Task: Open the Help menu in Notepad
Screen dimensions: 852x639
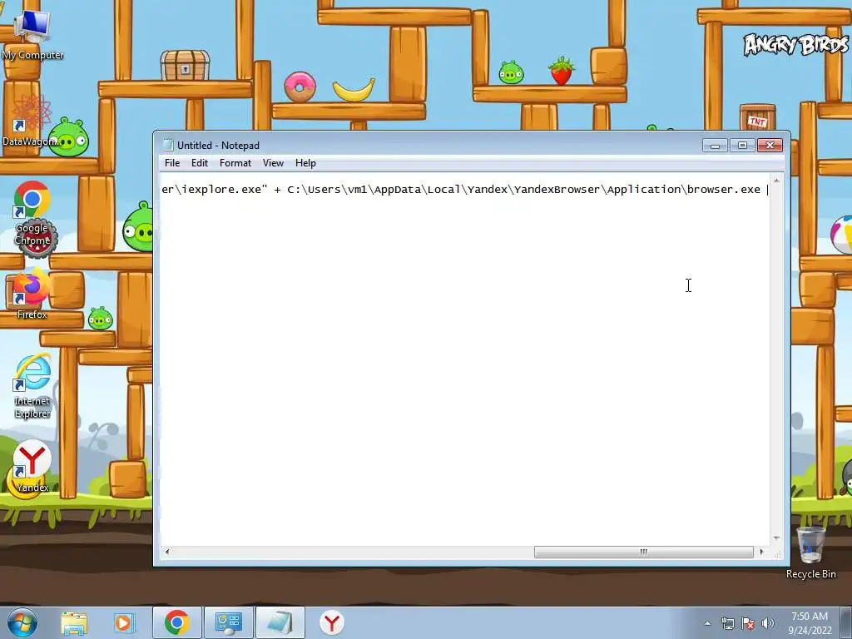Action: 305,163
